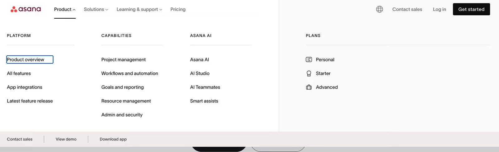The image size is (499, 152).
Task: Open All features
Action: [19, 74]
